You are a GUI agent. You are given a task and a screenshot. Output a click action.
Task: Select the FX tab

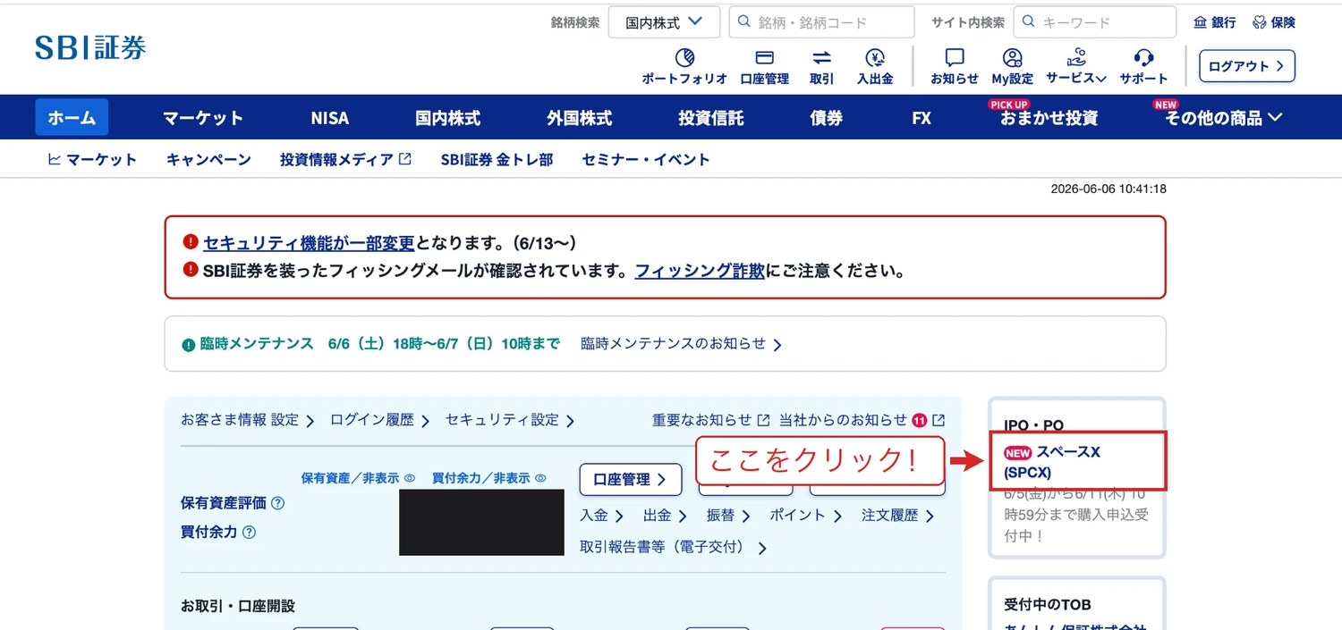922,118
